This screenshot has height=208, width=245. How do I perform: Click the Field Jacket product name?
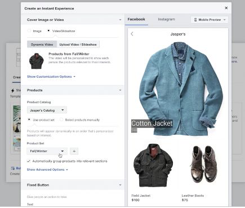point(141,196)
